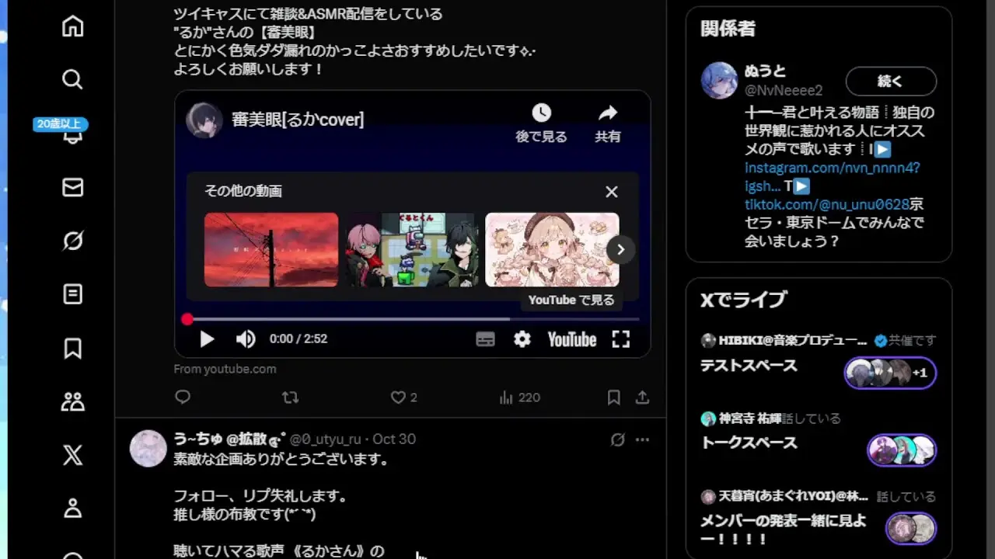Open Messages envelope icon

pos(72,187)
